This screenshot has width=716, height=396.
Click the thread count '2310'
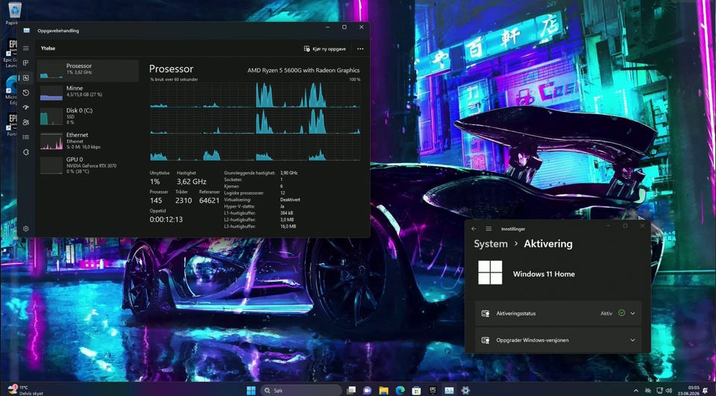pyautogui.click(x=183, y=200)
